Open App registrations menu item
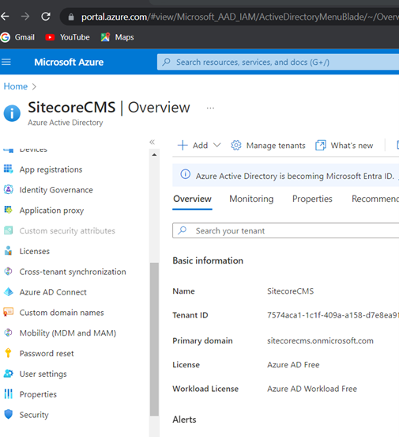Screen dimensions: 399x437 click(51, 169)
